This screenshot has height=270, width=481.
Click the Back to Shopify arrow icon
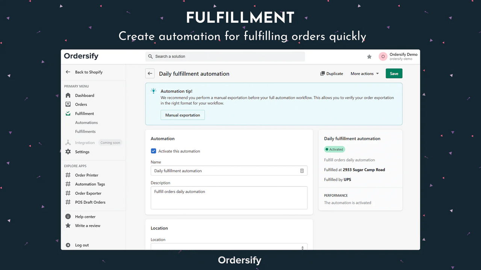point(68,72)
